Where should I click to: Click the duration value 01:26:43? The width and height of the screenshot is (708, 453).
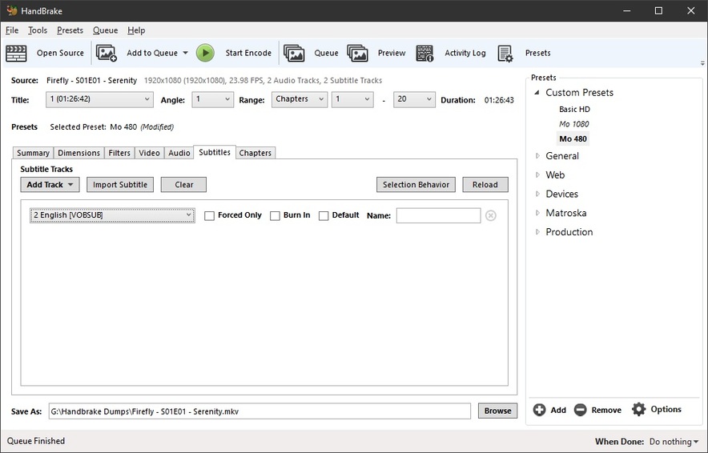tap(499, 100)
